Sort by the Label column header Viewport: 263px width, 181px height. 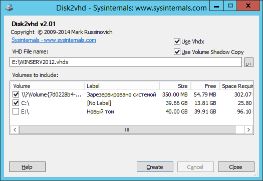click(x=122, y=86)
